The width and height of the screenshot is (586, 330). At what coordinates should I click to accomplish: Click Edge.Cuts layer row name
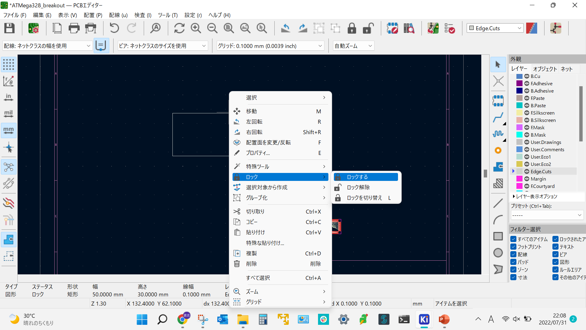point(541,172)
